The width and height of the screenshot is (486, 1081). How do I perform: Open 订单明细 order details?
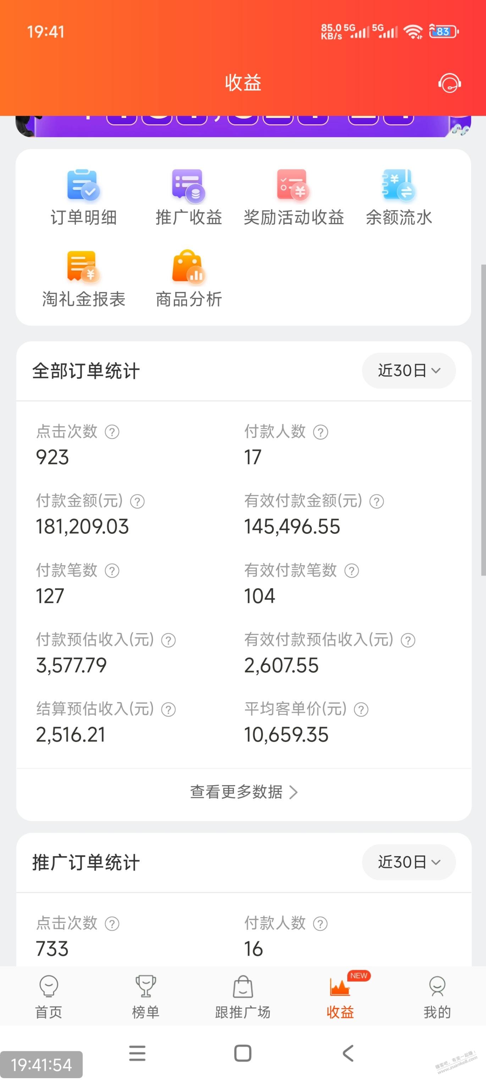point(83,197)
